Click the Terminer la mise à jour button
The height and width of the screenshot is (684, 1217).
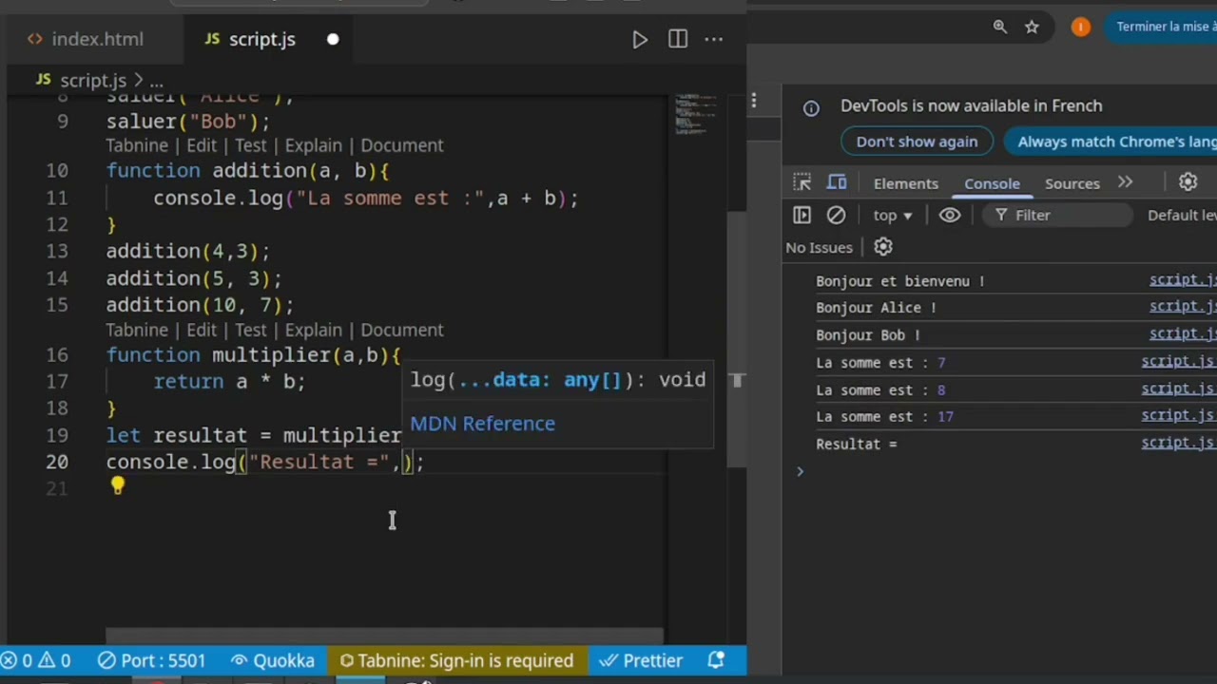(x=1160, y=27)
